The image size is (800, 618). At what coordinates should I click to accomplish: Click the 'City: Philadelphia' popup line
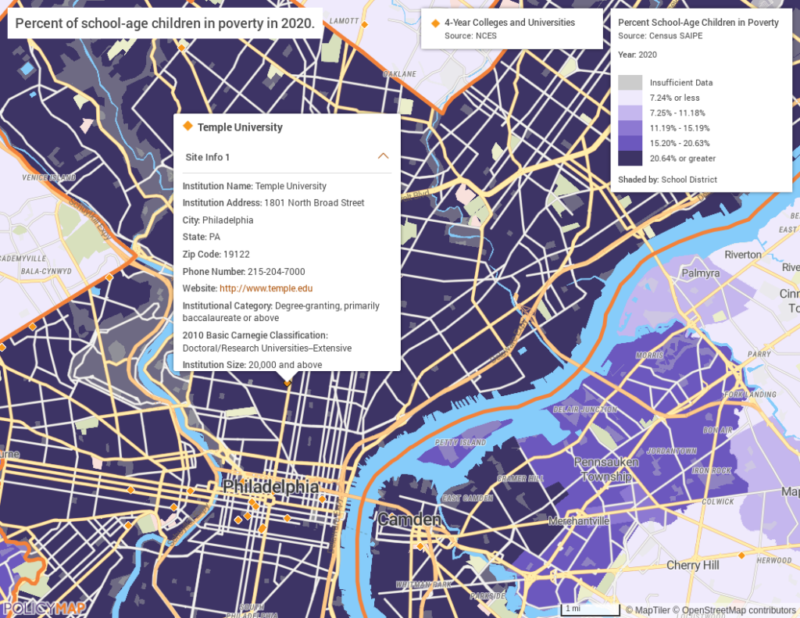(218, 220)
